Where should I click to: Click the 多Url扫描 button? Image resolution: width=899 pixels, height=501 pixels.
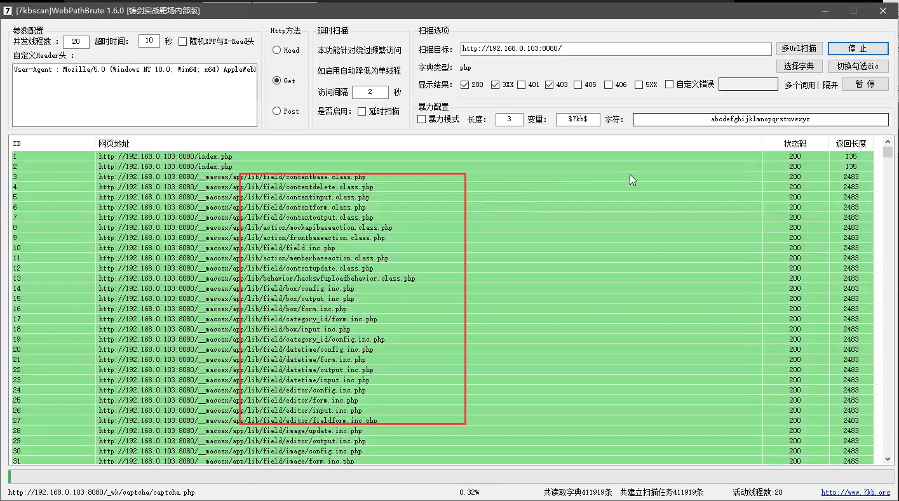tap(799, 49)
